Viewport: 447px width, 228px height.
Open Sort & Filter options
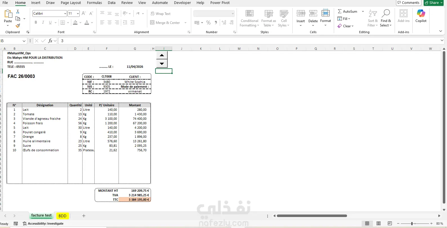coord(373,18)
